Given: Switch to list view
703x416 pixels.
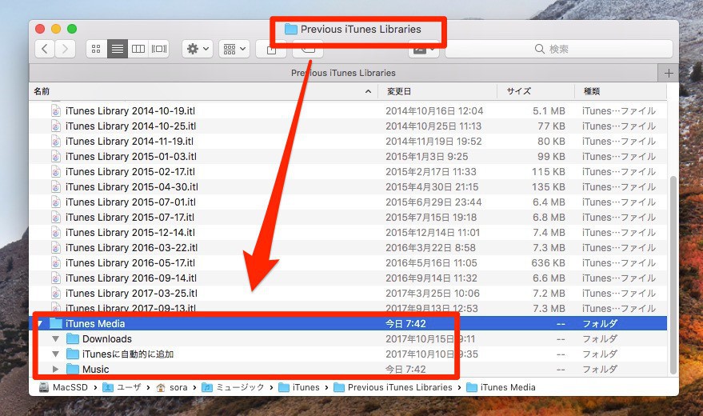Looking at the screenshot, I should click(x=117, y=49).
